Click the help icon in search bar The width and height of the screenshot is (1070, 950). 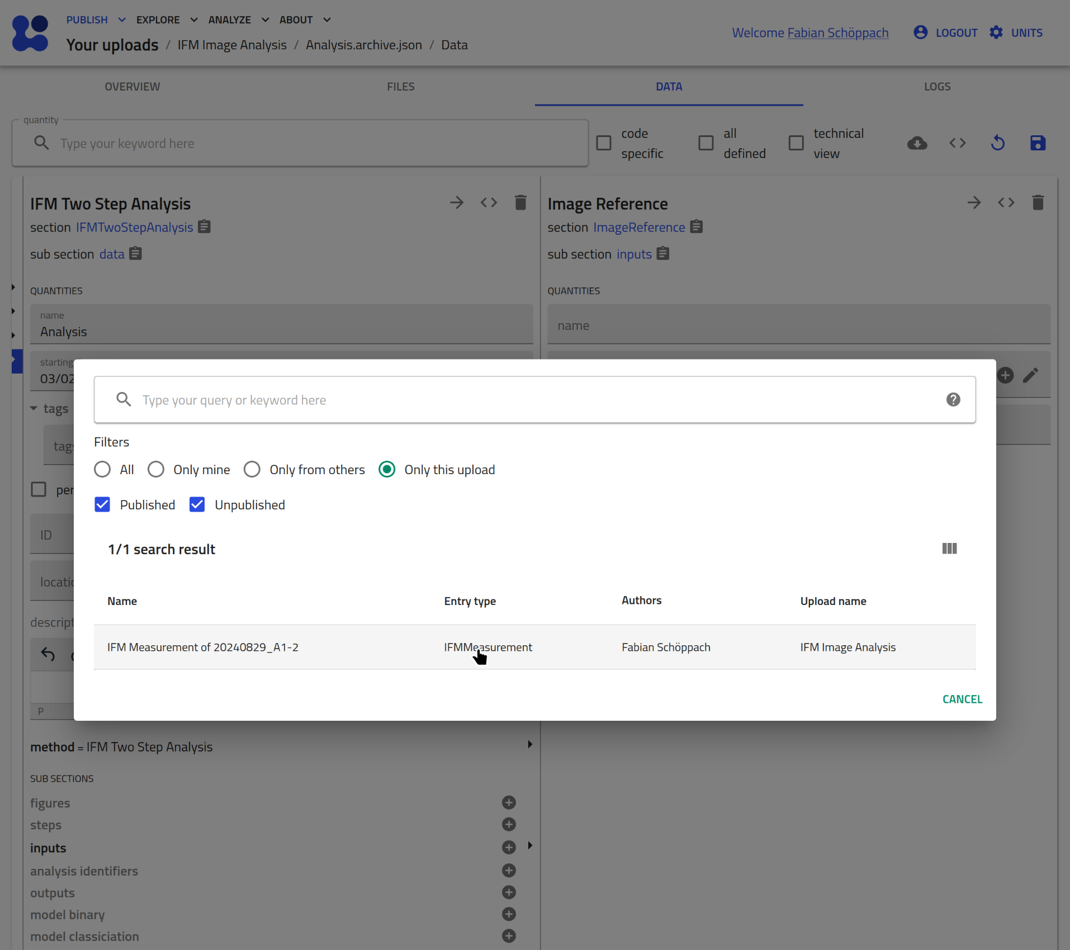(x=953, y=399)
